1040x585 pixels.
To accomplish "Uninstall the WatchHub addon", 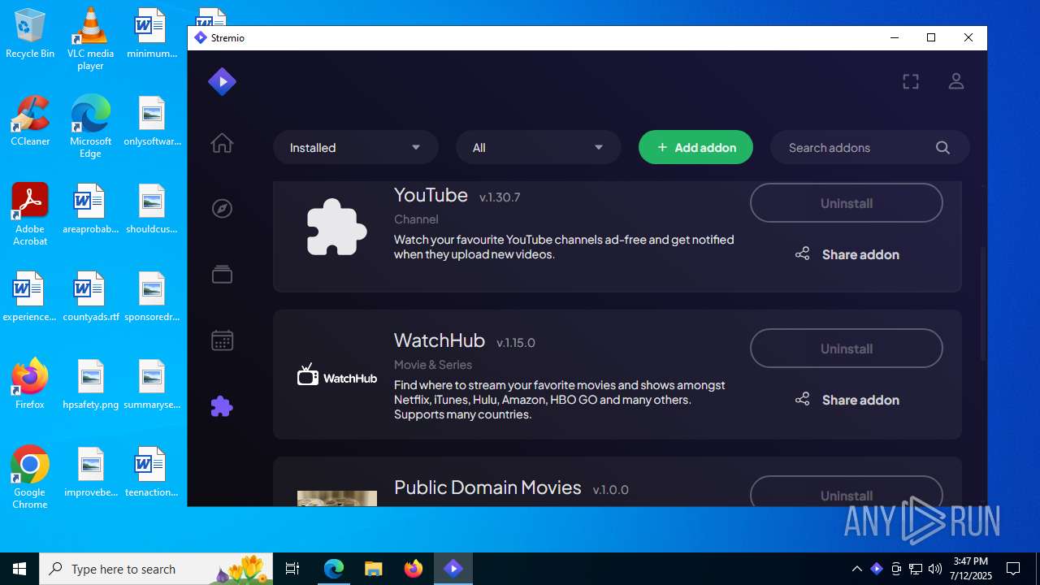I will point(847,349).
